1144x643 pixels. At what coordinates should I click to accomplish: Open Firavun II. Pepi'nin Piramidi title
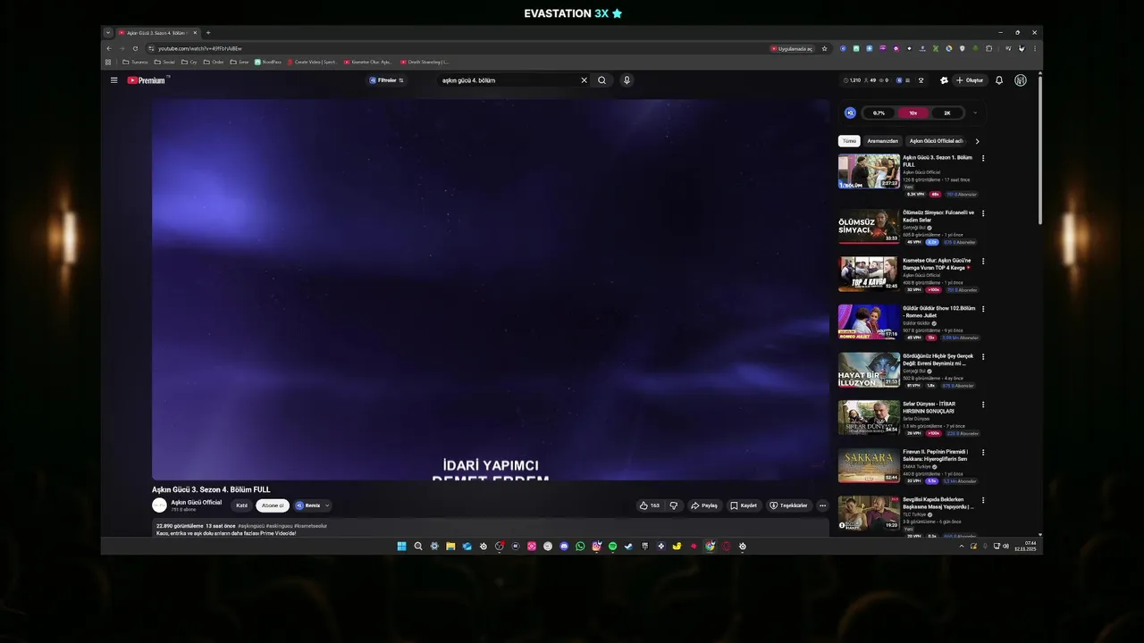click(935, 455)
